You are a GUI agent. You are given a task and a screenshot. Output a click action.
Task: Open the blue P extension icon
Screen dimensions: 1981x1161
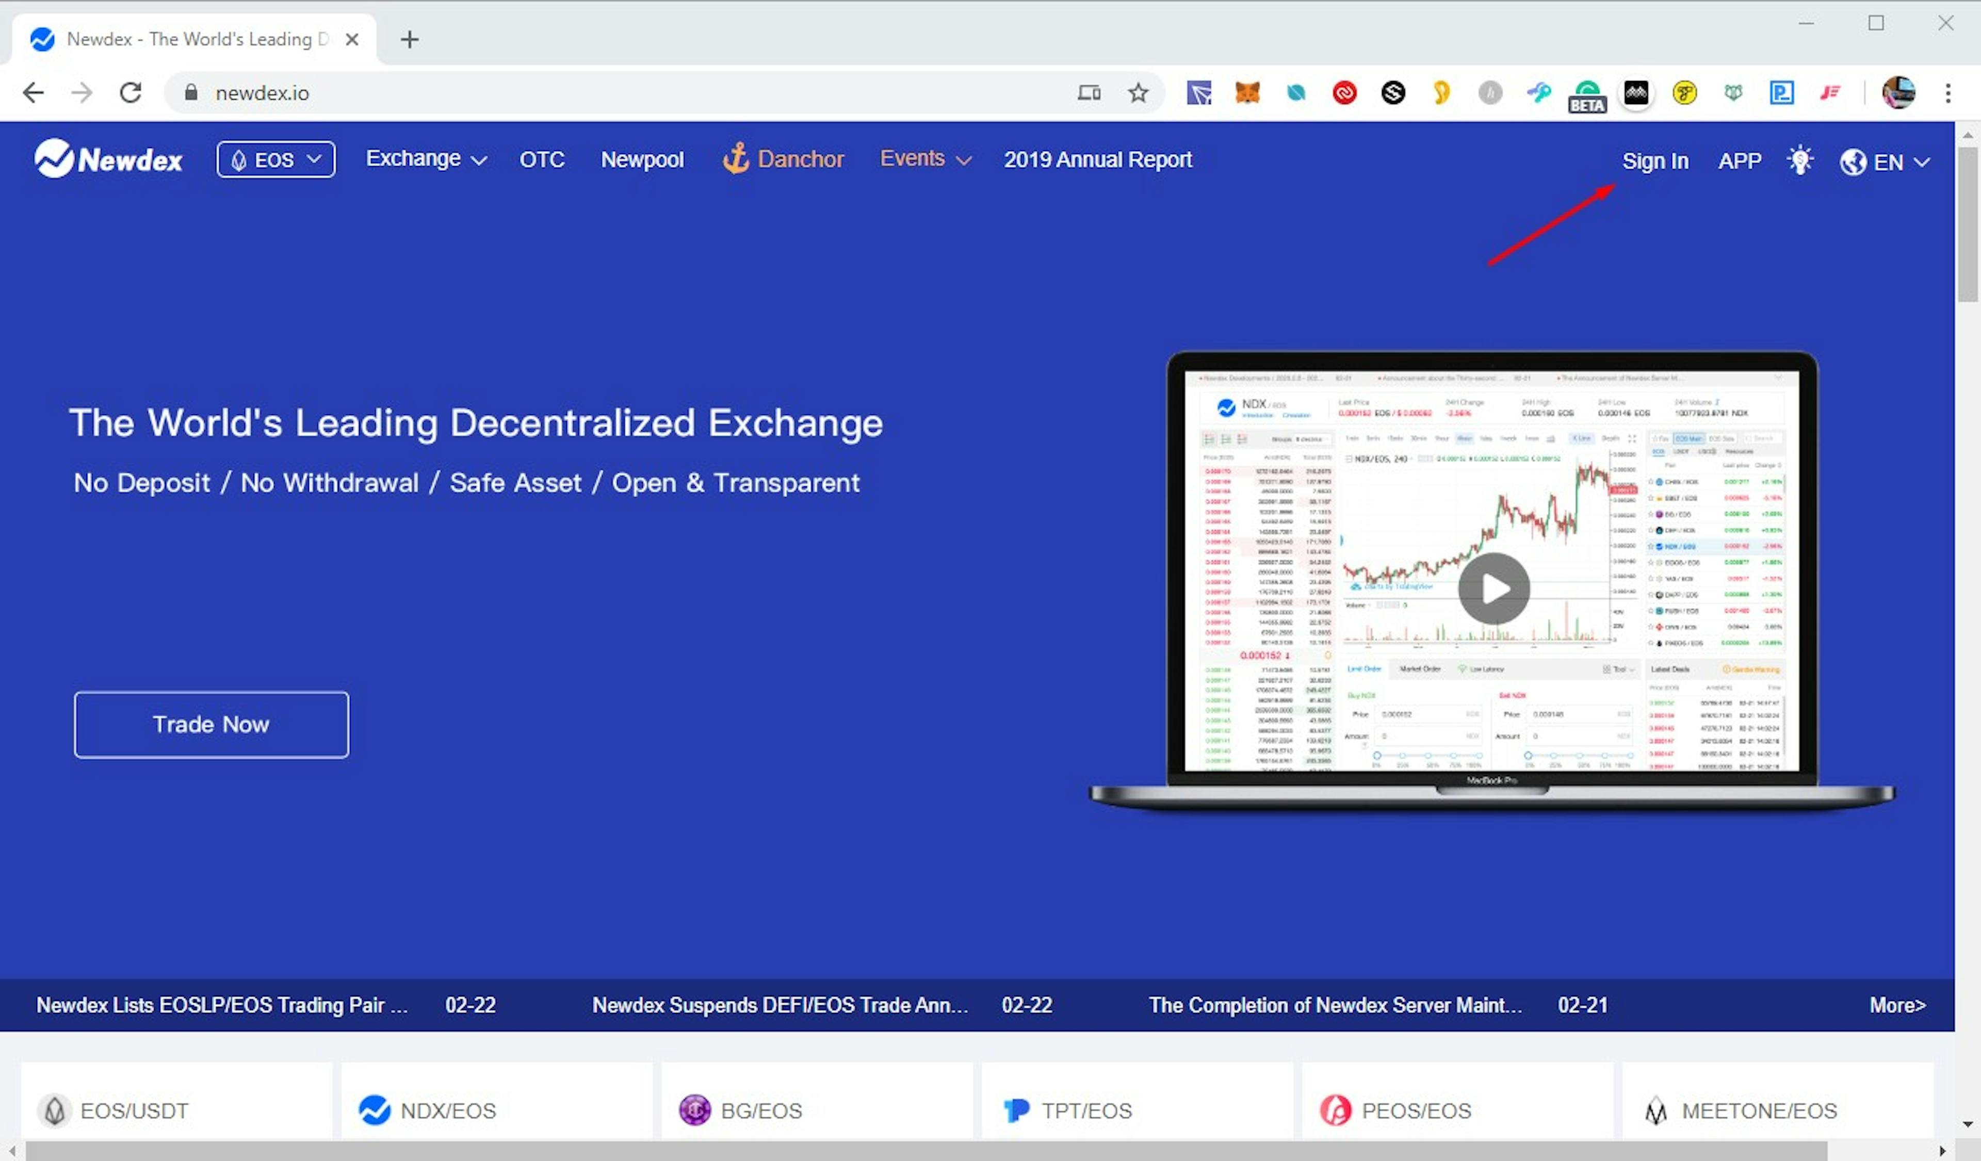(x=1781, y=93)
